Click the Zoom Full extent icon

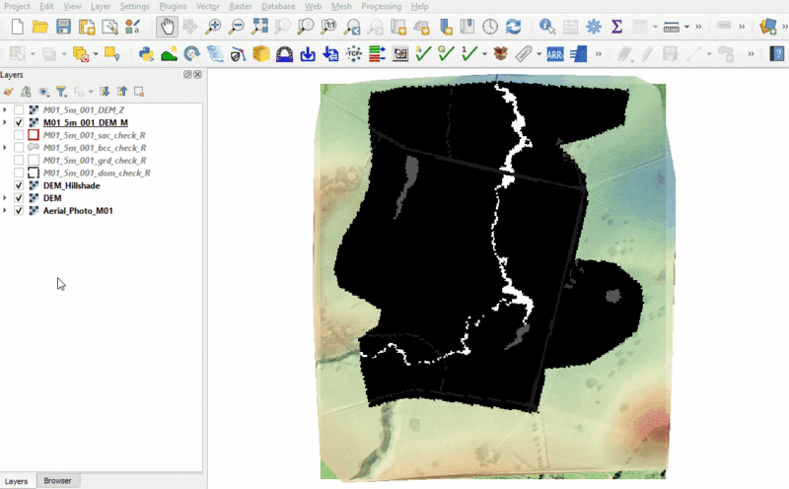click(x=259, y=27)
